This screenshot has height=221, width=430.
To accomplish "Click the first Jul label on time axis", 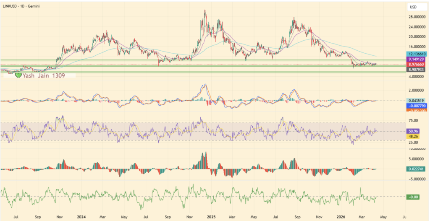I will 16,216.
